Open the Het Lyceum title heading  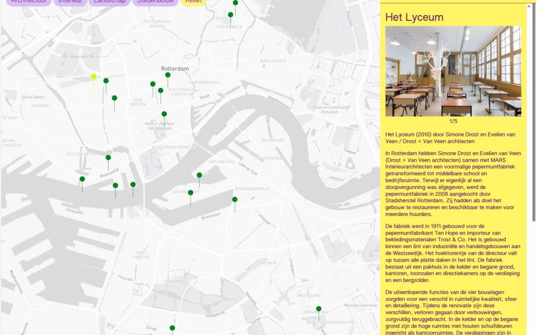(414, 17)
